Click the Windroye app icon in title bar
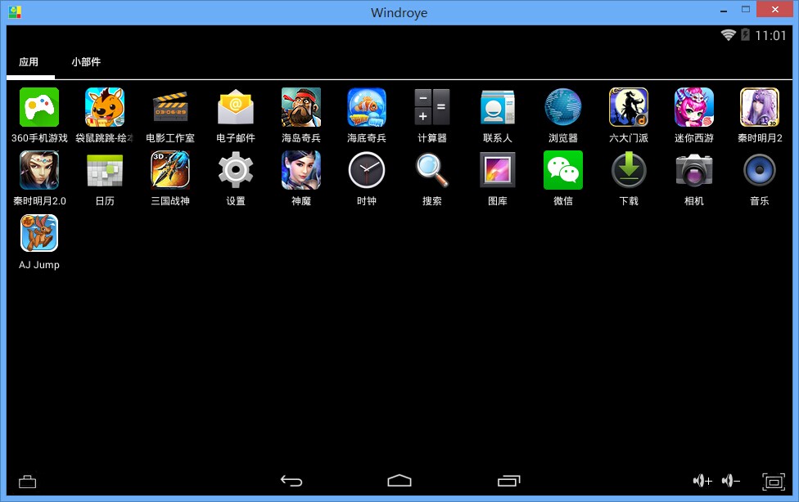Viewport: 799px width, 502px height. (15, 12)
